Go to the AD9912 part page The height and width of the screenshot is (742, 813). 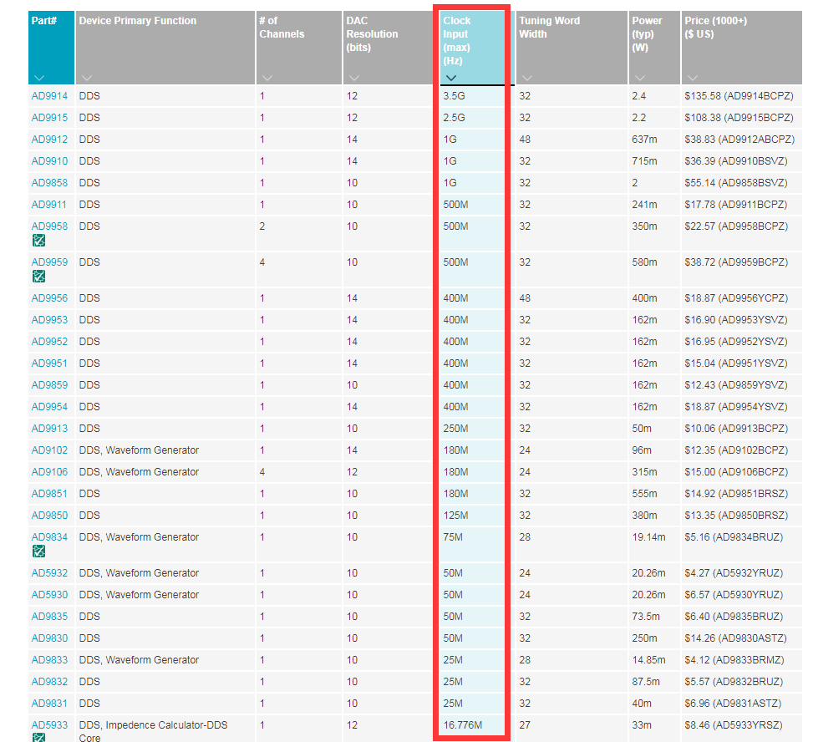(x=50, y=140)
